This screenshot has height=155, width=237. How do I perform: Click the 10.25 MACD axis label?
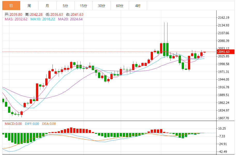tap(222, 128)
